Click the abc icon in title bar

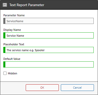pos(5,5)
